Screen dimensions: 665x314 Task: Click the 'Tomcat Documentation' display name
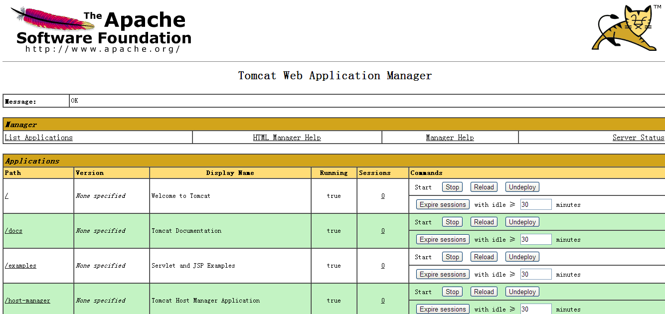click(x=186, y=231)
